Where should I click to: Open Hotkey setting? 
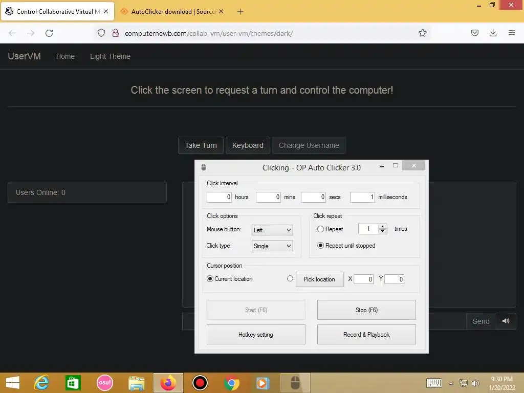256,335
